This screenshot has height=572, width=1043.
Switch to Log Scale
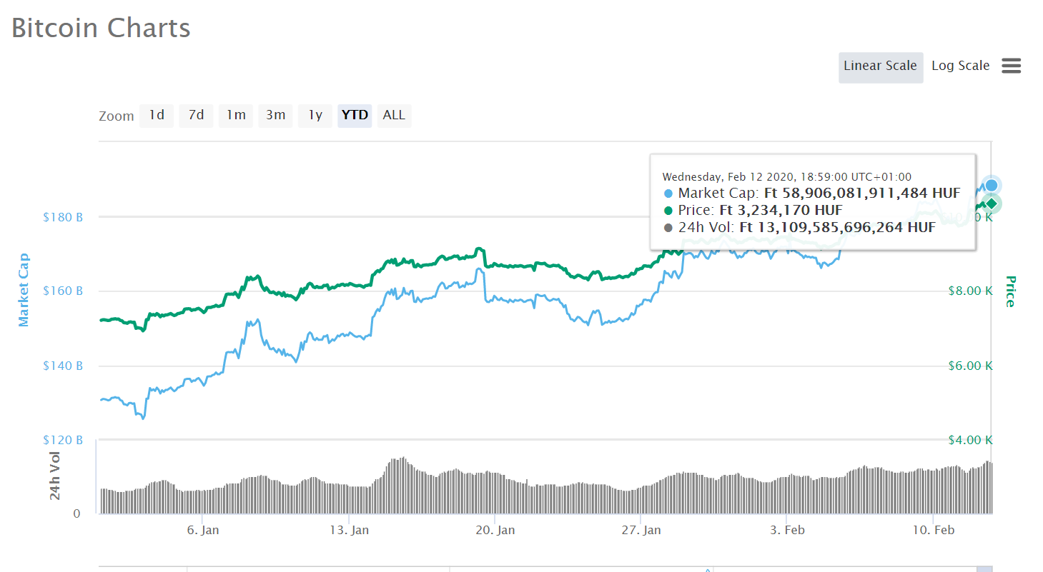pos(960,66)
